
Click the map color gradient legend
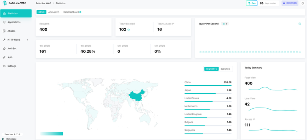[52, 134]
